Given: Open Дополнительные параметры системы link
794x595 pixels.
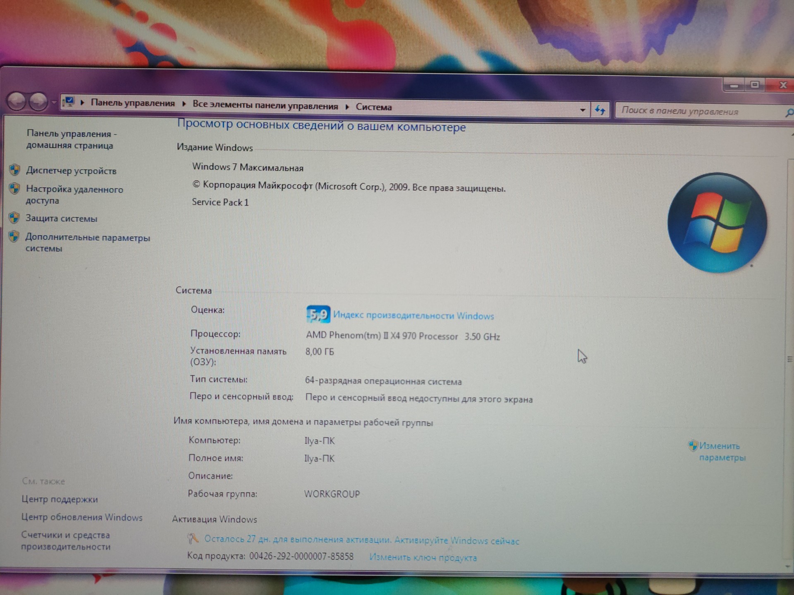Looking at the screenshot, I should 87,243.
